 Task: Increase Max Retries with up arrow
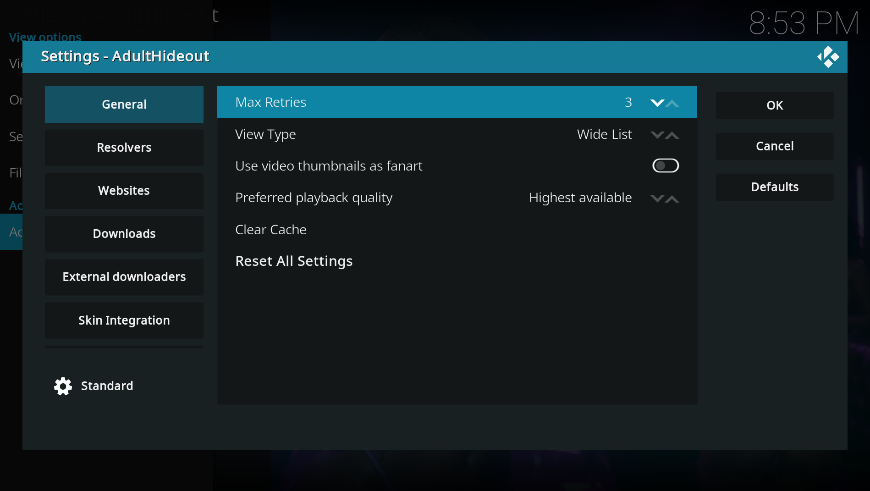(672, 103)
